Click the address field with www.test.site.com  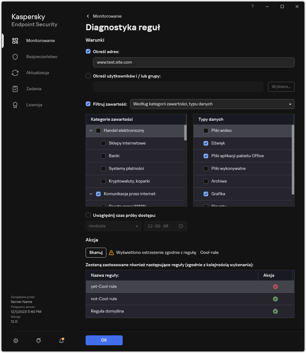[193, 62]
